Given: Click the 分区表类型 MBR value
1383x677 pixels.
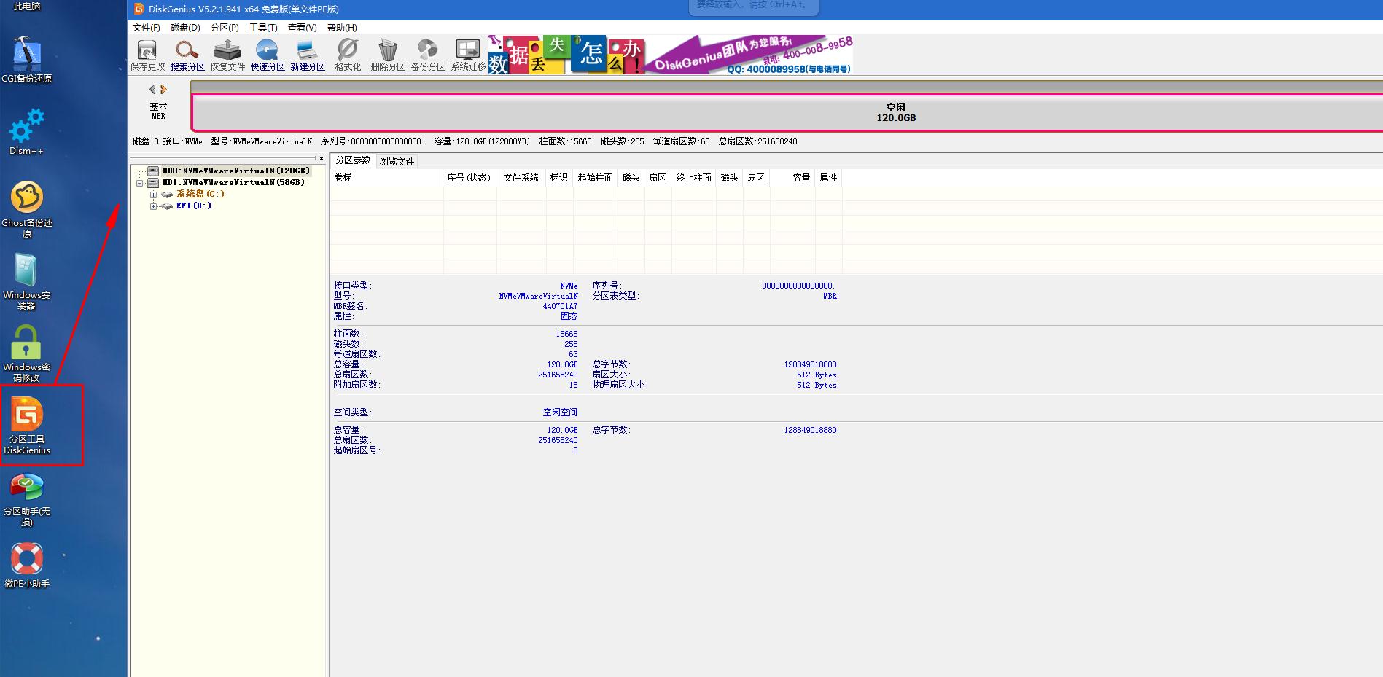Looking at the screenshot, I should pyautogui.click(x=830, y=296).
